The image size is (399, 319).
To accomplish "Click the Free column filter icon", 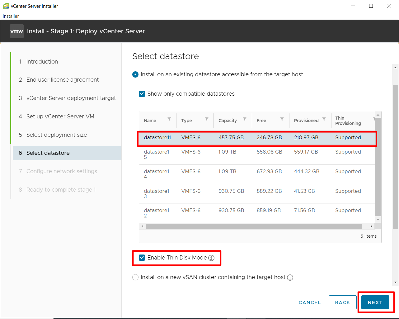I will tap(282, 119).
